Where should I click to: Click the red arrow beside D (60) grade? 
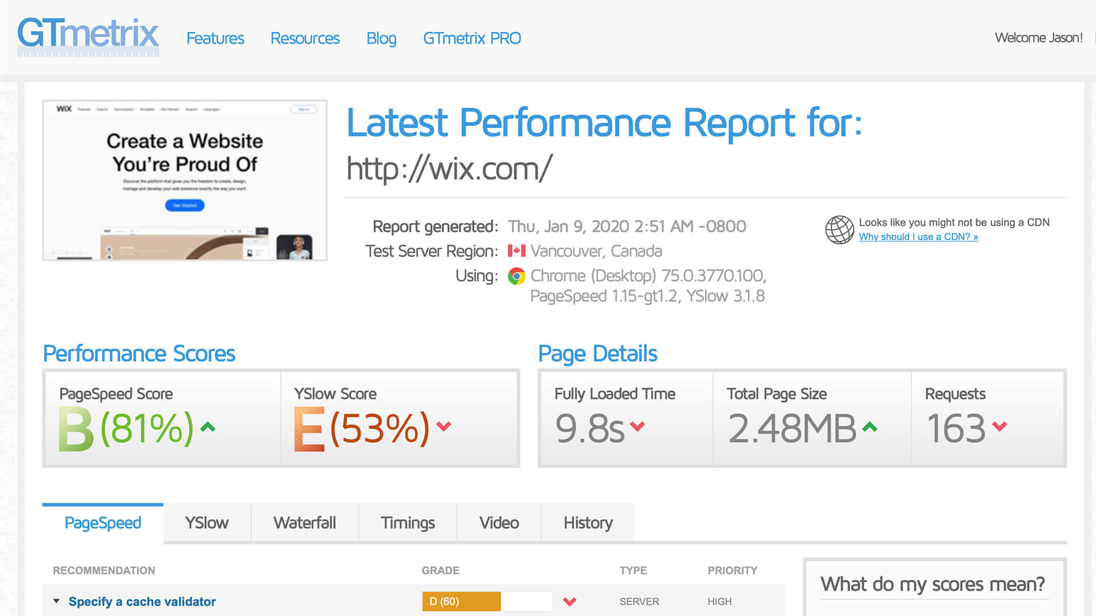tap(570, 601)
